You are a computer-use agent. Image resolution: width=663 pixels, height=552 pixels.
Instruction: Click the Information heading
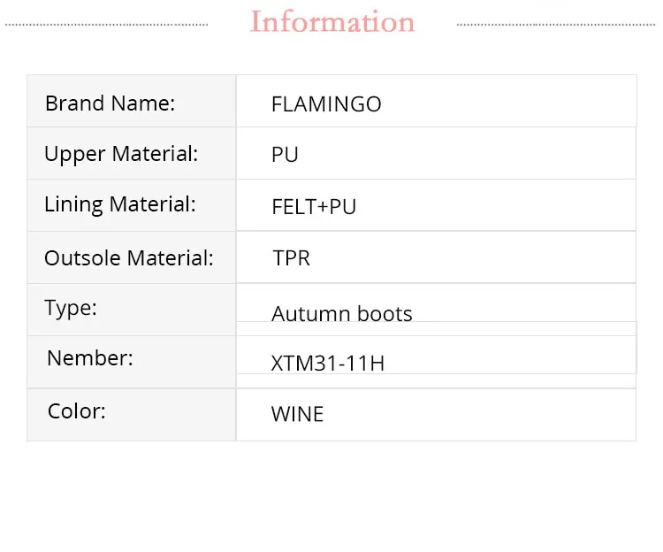click(x=332, y=21)
